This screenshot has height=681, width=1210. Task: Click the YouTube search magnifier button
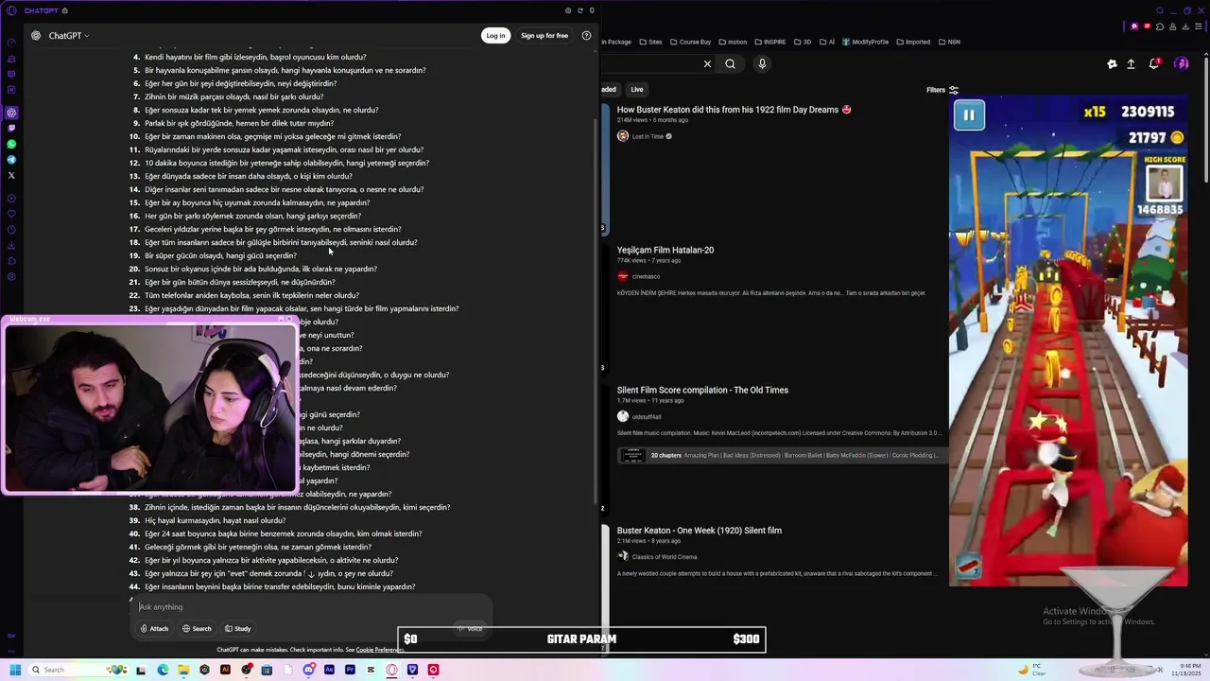pyautogui.click(x=730, y=64)
